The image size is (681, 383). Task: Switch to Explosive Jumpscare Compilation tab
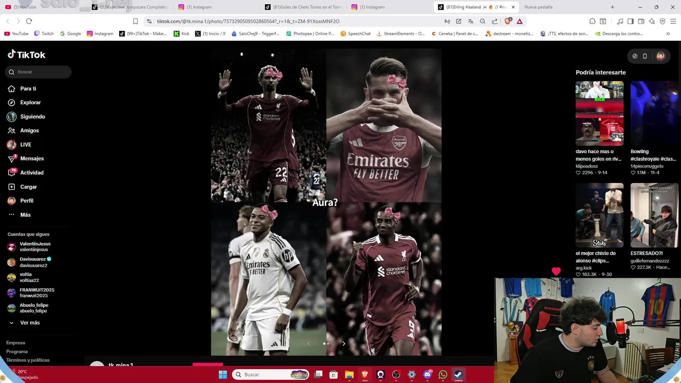[130, 7]
